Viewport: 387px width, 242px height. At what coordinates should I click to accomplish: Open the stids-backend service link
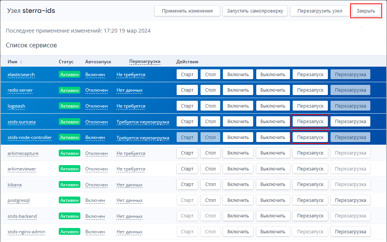pos(22,216)
